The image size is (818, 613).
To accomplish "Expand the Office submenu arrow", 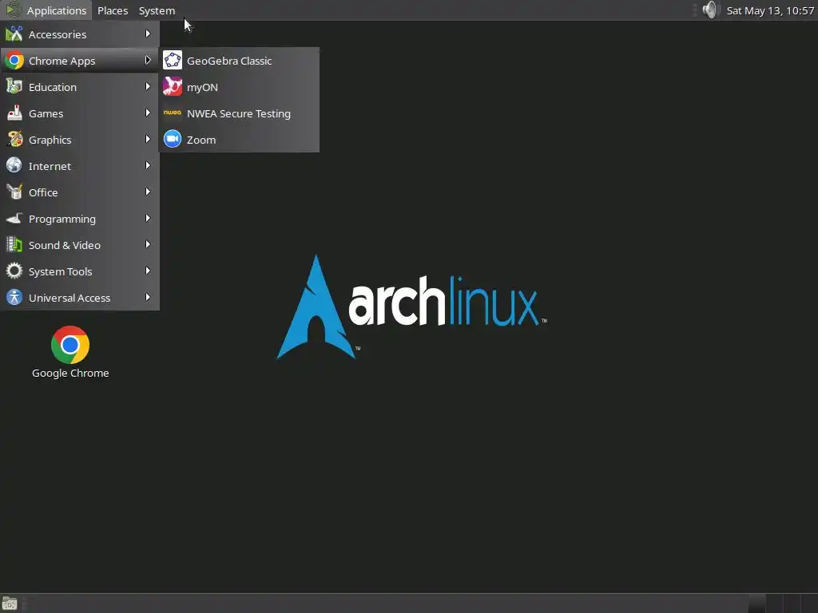I will [x=148, y=192].
